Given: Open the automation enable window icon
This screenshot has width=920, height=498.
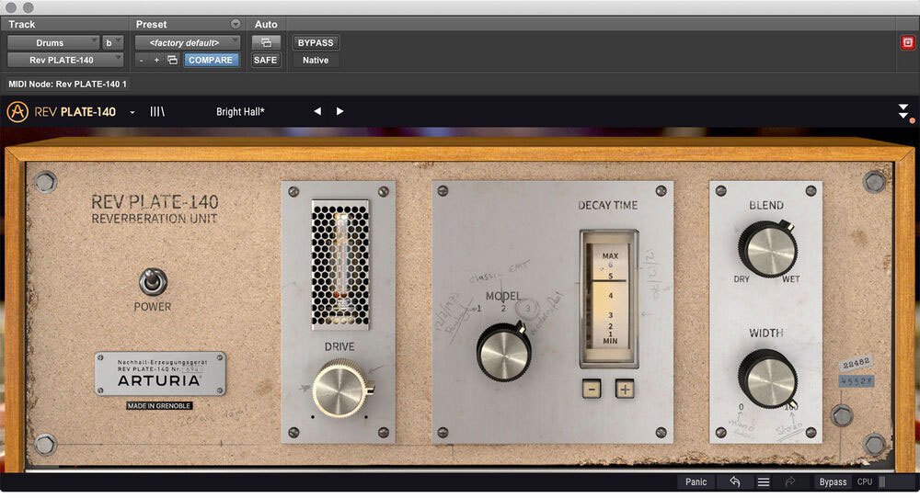Looking at the screenshot, I should (266, 42).
